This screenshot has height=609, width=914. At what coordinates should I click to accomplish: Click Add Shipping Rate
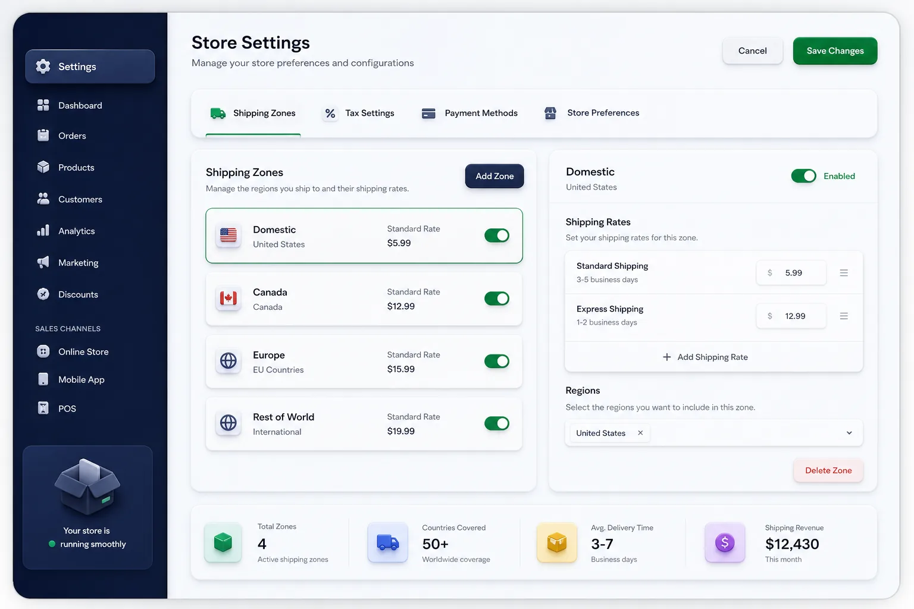pos(705,357)
